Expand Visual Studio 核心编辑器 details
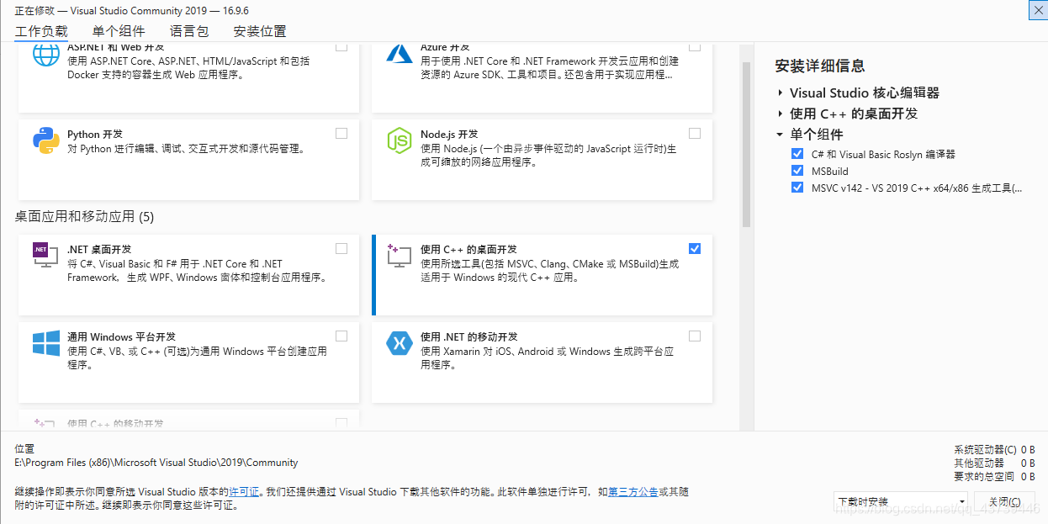Screen dimensions: 1048x524 [x=781, y=93]
